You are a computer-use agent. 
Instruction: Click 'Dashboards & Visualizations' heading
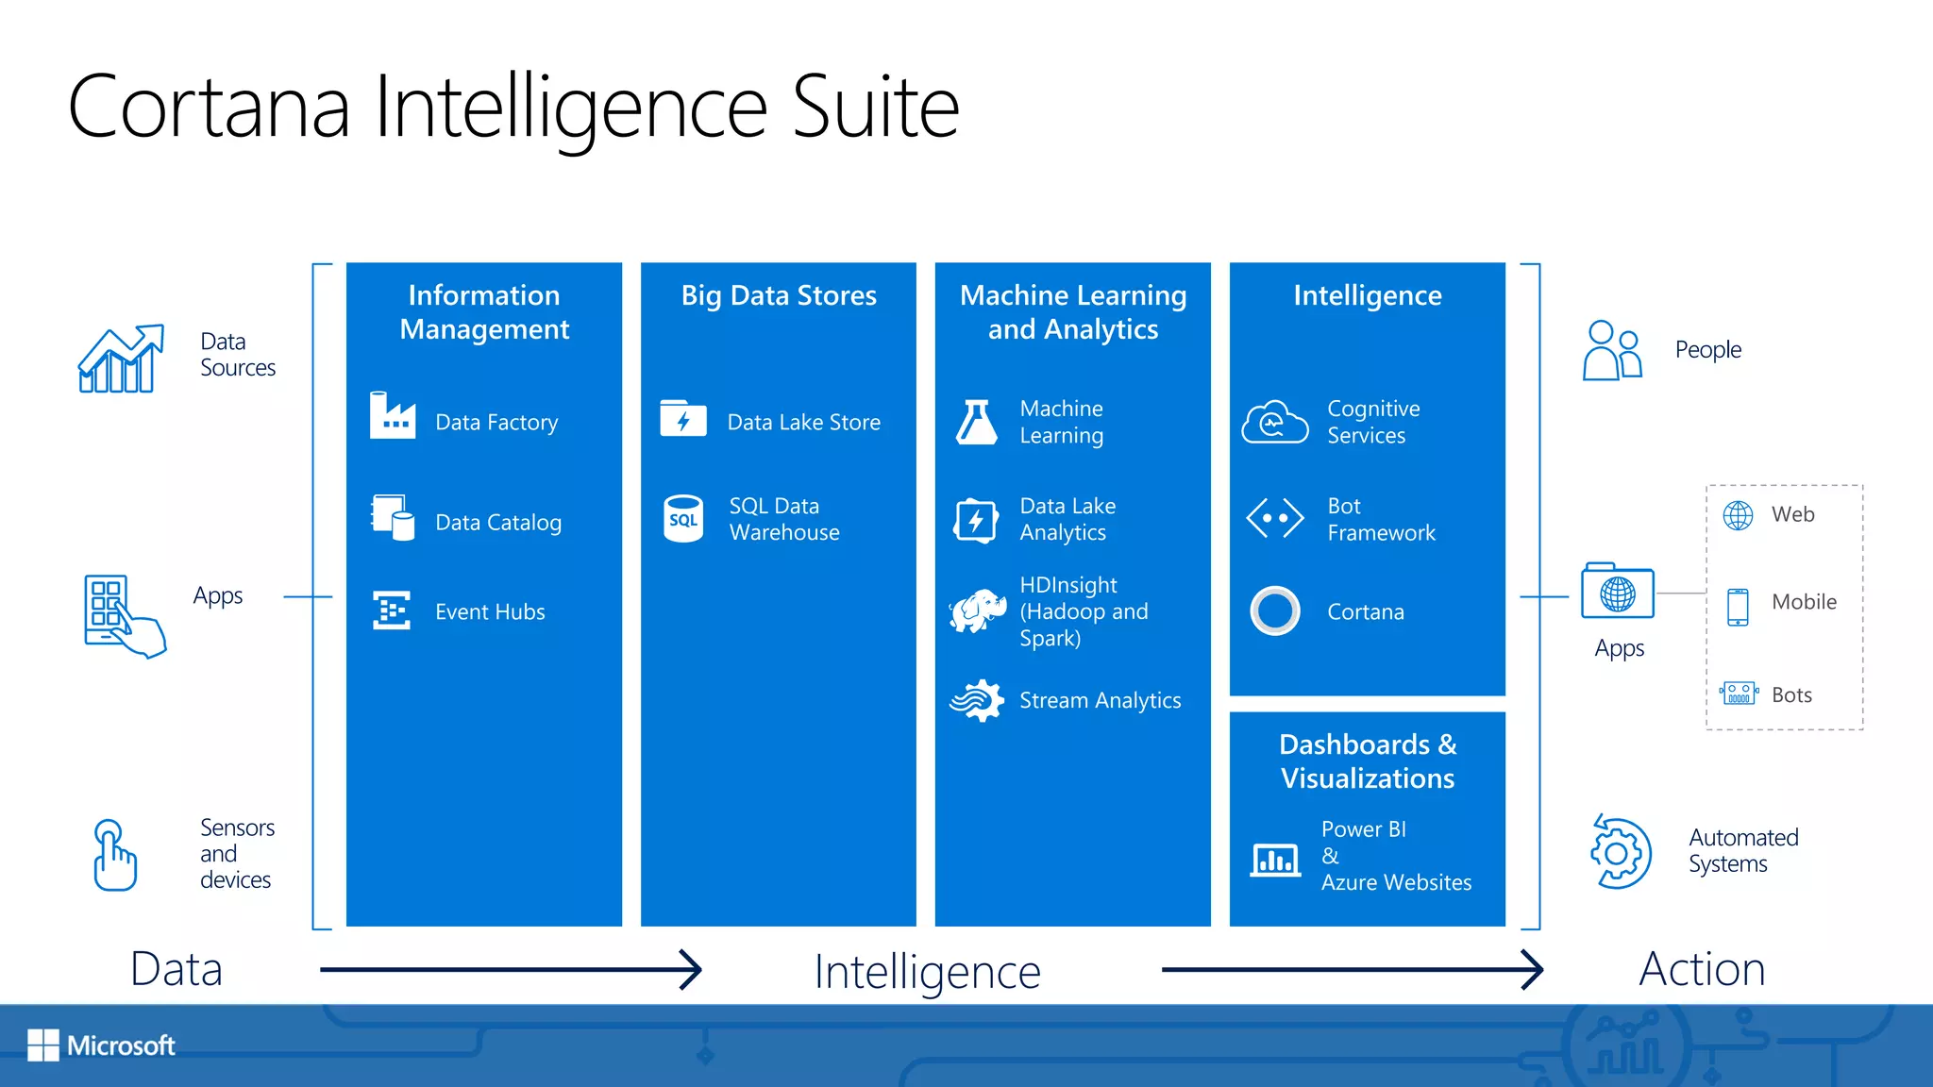pos(1368,761)
